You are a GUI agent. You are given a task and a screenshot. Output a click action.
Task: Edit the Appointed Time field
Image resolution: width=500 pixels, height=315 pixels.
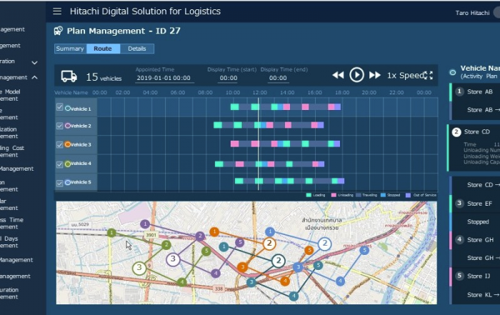[164, 78]
